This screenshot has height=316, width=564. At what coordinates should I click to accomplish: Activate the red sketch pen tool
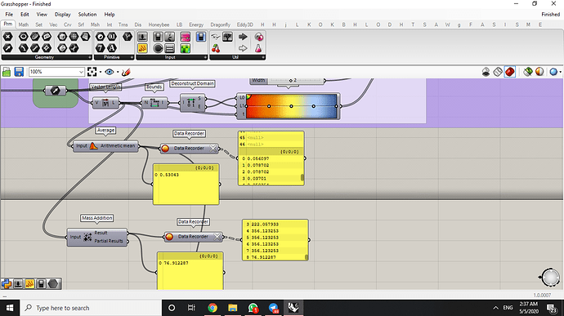(x=126, y=72)
